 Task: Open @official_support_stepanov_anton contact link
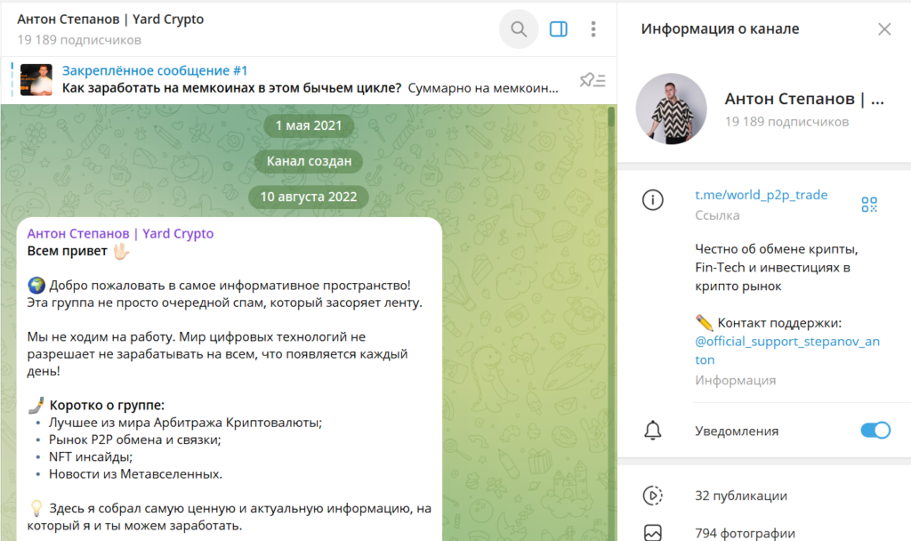(x=787, y=351)
